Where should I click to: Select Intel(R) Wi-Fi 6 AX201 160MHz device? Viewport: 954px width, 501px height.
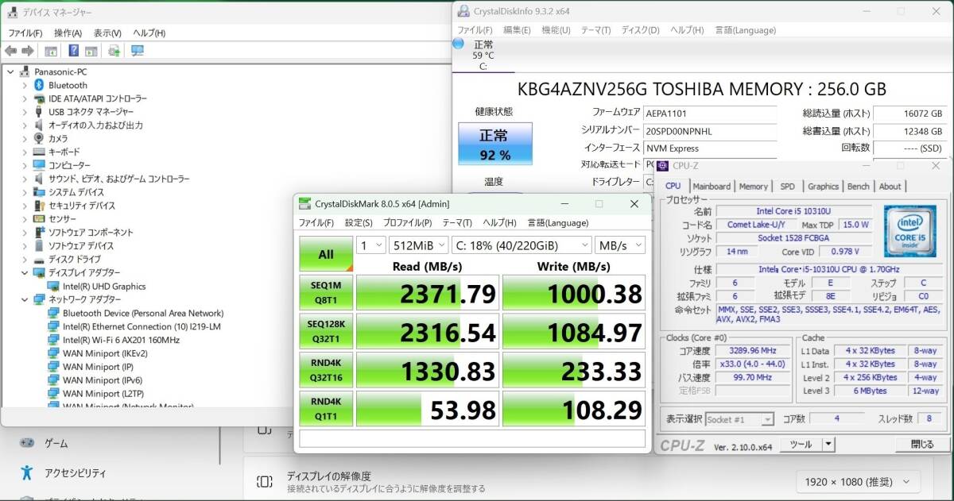121,340
